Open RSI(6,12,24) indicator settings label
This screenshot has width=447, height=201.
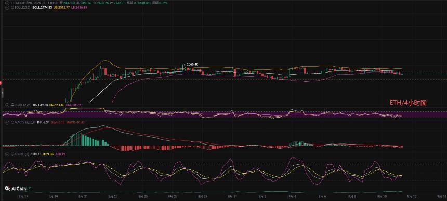(x=22, y=105)
